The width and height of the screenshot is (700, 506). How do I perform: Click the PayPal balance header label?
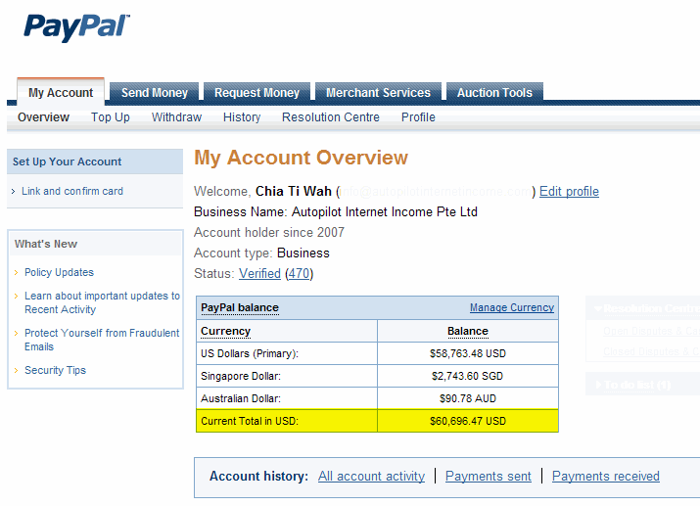240,307
